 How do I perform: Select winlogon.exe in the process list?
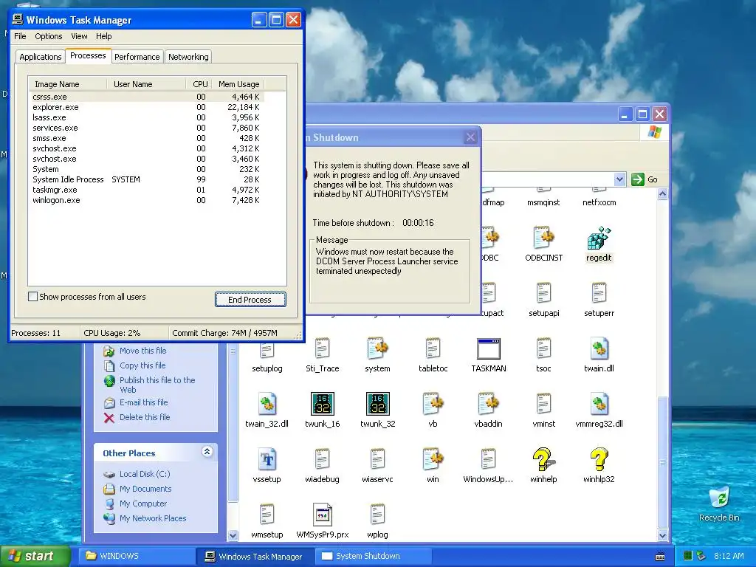click(x=146, y=200)
